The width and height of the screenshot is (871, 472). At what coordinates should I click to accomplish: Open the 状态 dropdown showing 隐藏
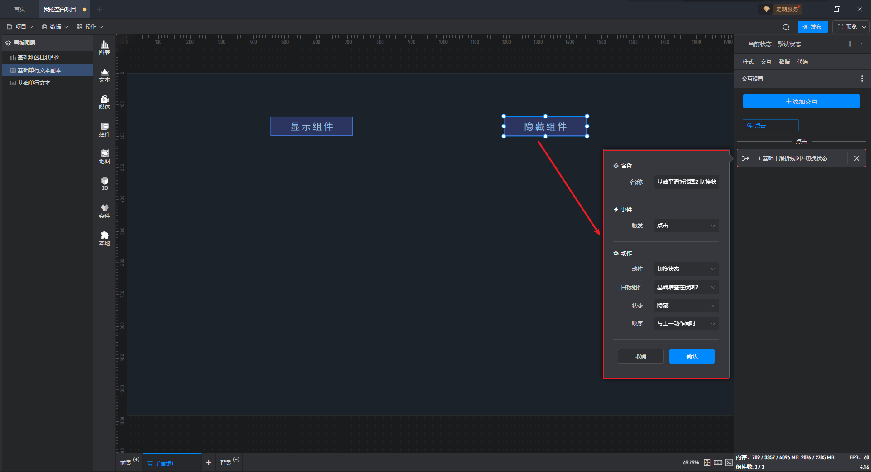(x=686, y=305)
